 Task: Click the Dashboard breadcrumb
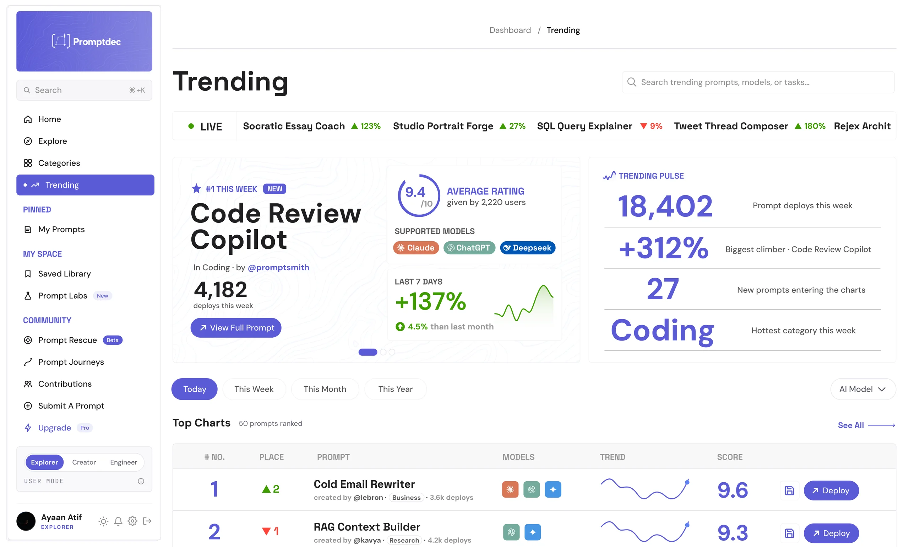pos(510,30)
